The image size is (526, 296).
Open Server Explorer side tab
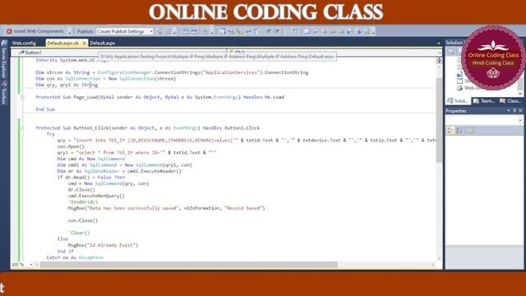4,59
